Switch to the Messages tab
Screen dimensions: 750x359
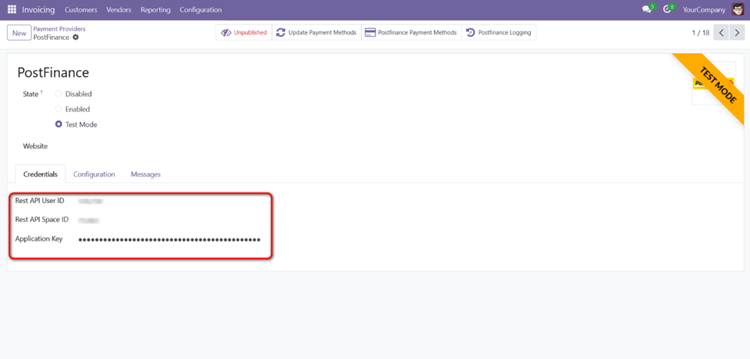point(145,175)
